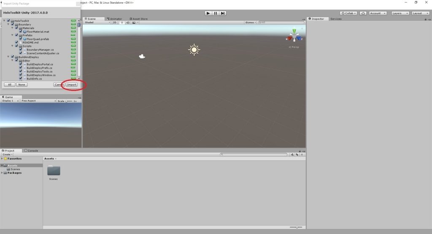This screenshot has width=432, height=234.
Task: Select the sun directional light gizmo
Action: tap(194, 50)
